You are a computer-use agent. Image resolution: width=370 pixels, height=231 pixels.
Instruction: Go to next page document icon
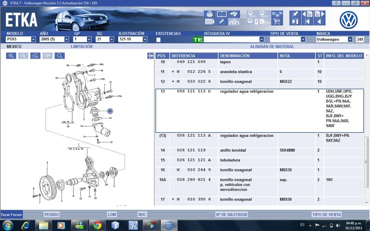pos(319,14)
